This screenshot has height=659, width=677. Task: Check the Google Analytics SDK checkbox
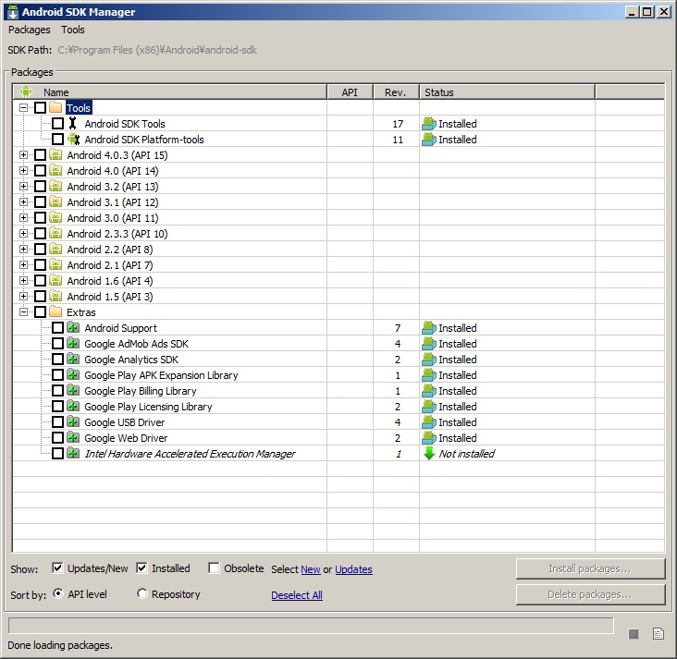point(57,359)
